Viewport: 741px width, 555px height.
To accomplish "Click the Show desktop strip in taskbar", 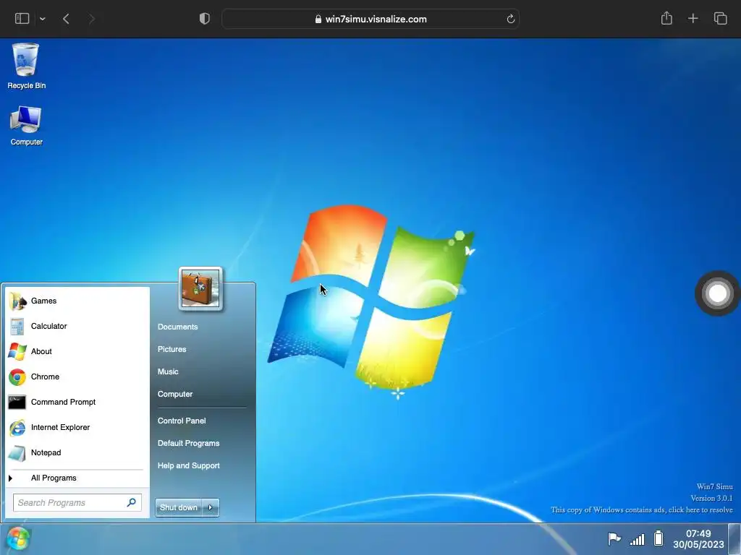I will click(735, 539).
